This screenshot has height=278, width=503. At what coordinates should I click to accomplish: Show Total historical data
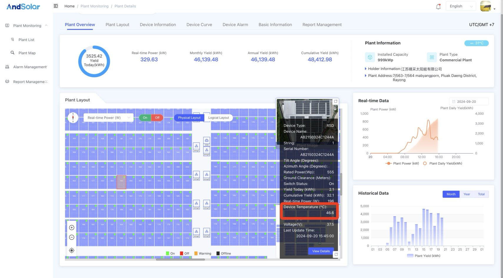(481, 194)
